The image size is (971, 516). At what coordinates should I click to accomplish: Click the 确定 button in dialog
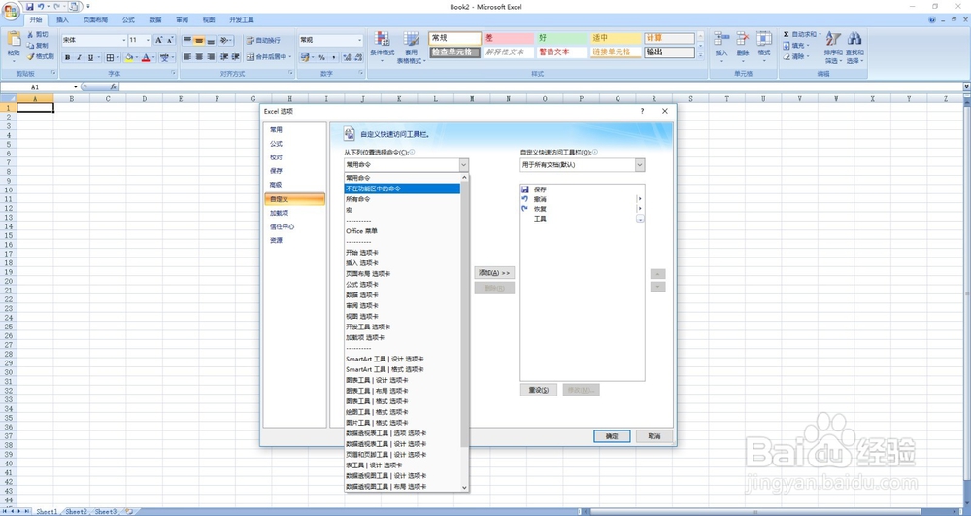[612, 436]
